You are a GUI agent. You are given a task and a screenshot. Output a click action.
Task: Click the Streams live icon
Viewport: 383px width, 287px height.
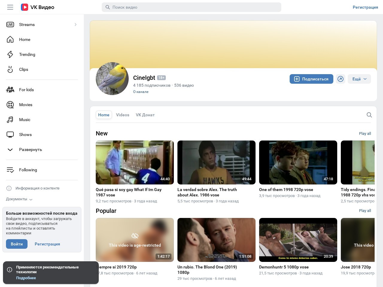coord(10,25)
